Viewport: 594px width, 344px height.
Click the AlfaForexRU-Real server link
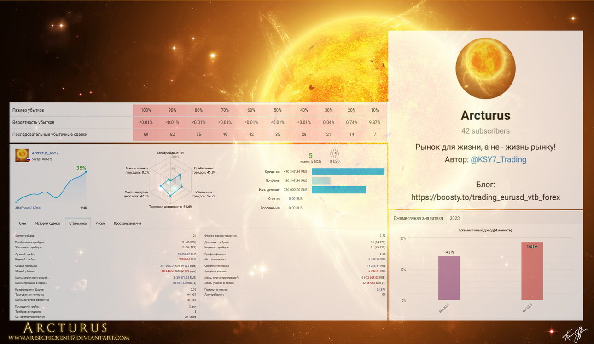click(28, 208)
